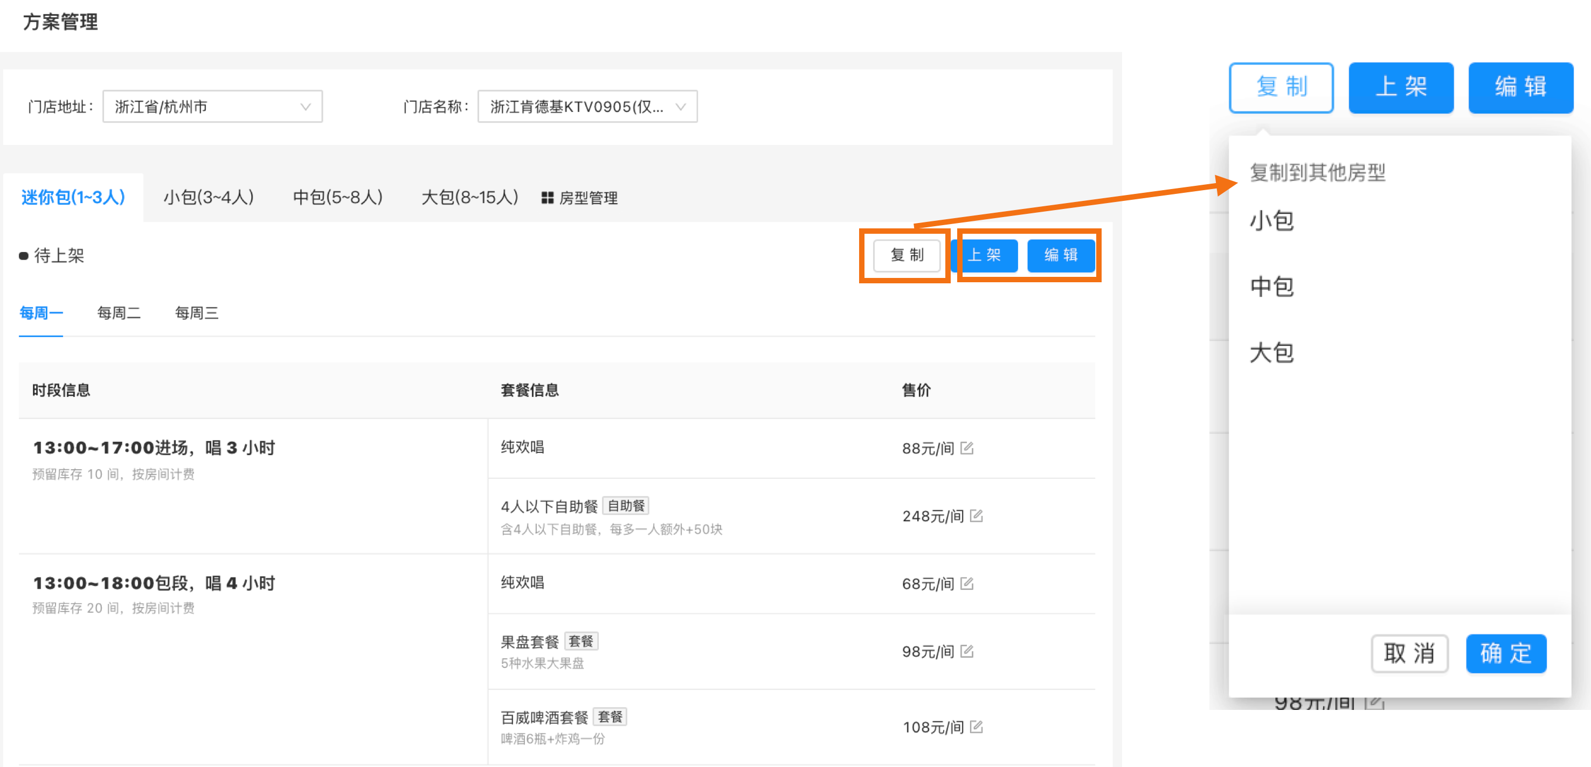Viewport: 1591px width, 767px height.
Task: Click 13:00~18:00包段 time slot text
Action: tap(154, 584)
